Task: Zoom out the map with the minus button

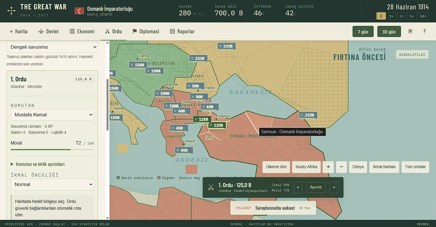Action: [x=341, y=167]
